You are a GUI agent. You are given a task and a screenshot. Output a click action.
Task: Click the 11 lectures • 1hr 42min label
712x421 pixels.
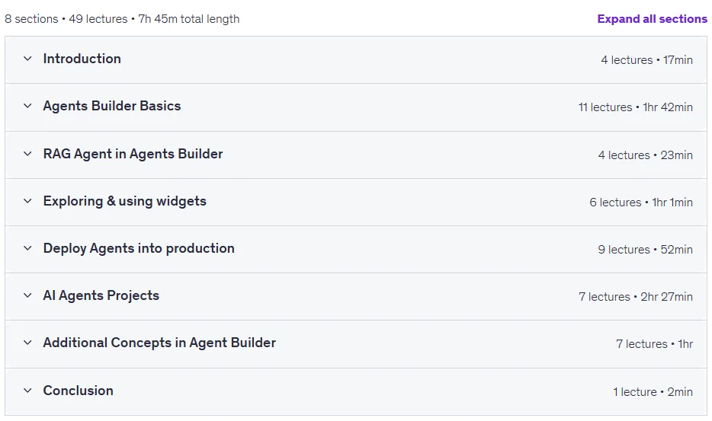[x=636, y=107]
